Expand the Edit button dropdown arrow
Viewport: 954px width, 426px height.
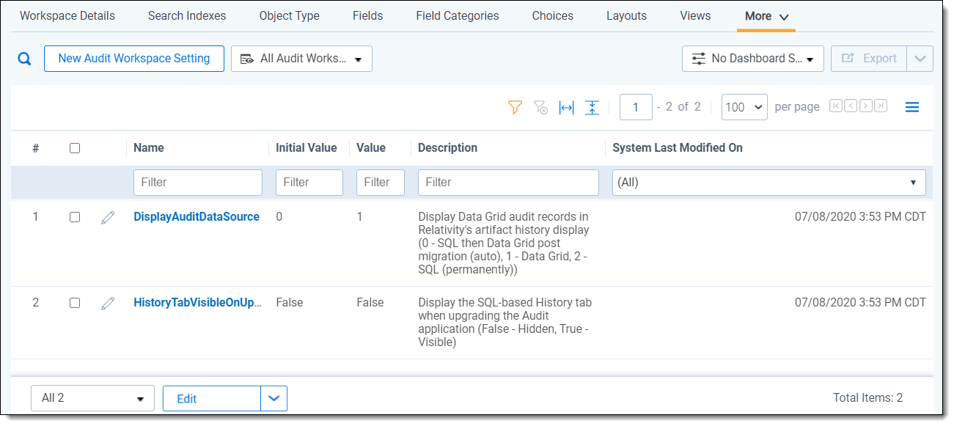click(274, 398)
